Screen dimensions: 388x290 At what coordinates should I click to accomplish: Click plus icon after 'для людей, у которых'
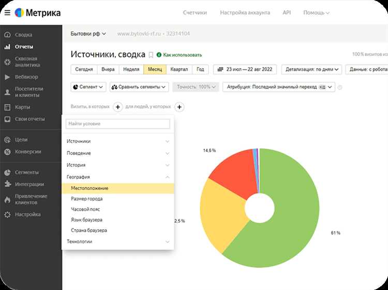click(x=180, y=107)
